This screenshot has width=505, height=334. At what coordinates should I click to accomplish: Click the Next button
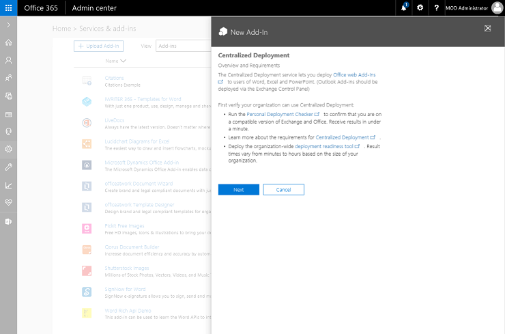point(238,190)
